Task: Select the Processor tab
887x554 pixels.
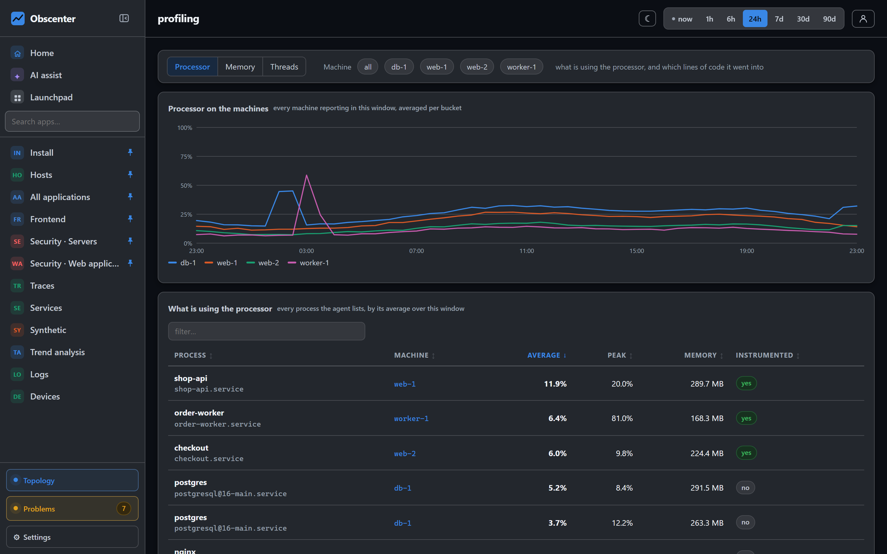Action: [x=192, y=67]
